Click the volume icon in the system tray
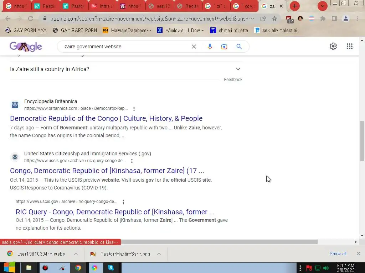 [326, 268]
